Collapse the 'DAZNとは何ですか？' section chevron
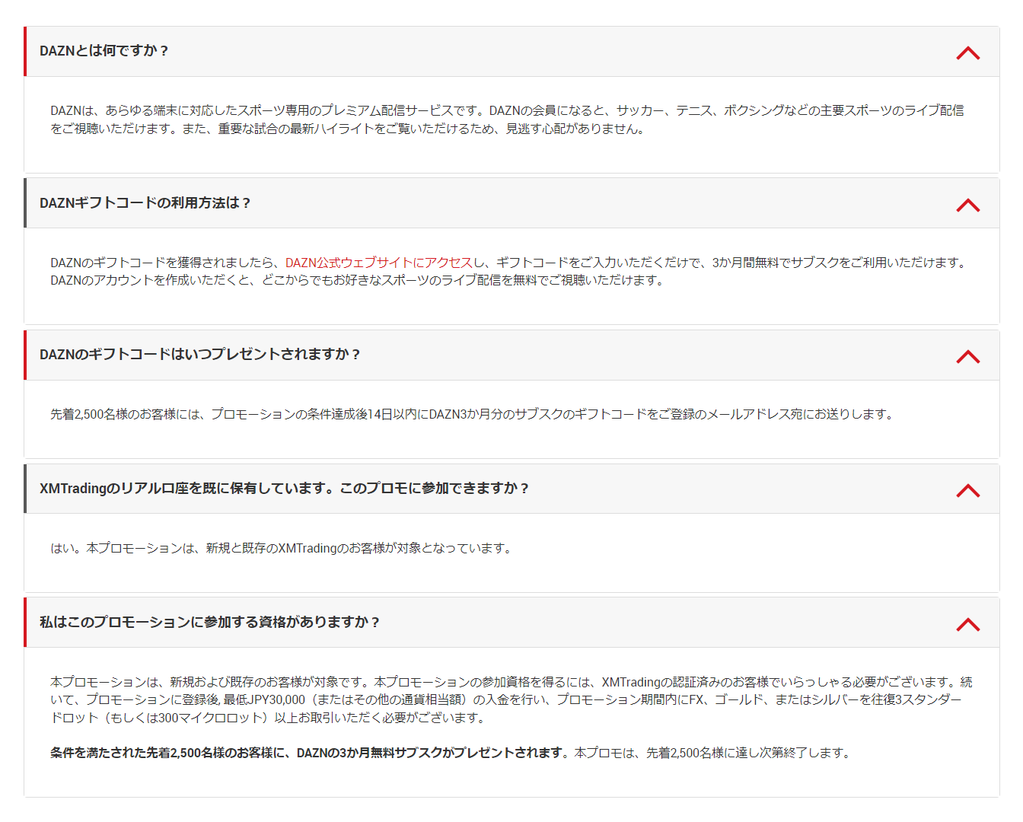 pyautogui.click(x=967, y=53)
